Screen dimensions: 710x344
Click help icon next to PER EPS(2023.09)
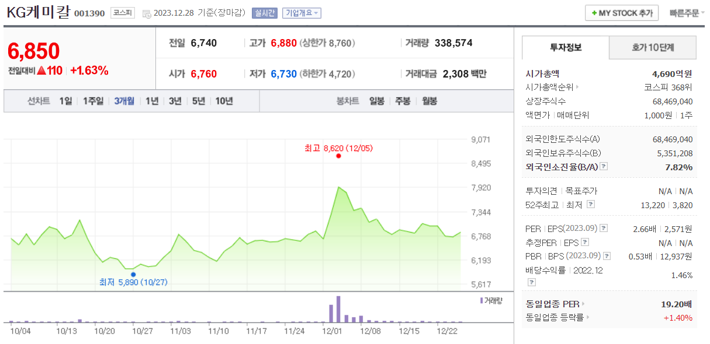tap(604, 229)
